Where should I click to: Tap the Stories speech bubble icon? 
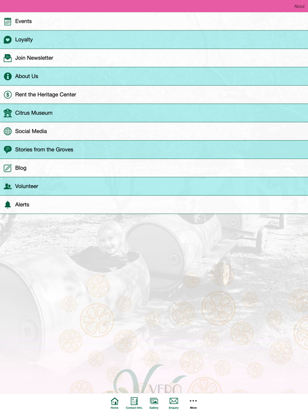click(x=7, y=150)
